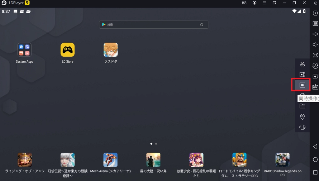Open the gamepad icon in title bar

point(244,3)
